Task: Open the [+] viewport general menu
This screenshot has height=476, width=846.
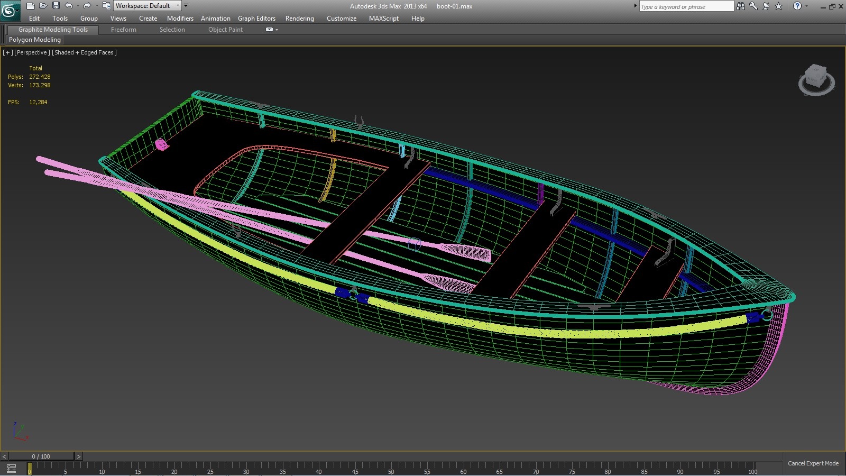Action: [7, 52]
